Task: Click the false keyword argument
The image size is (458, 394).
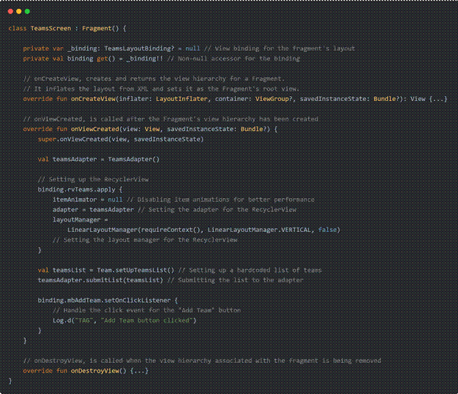Action: click(x=327, y=230)
